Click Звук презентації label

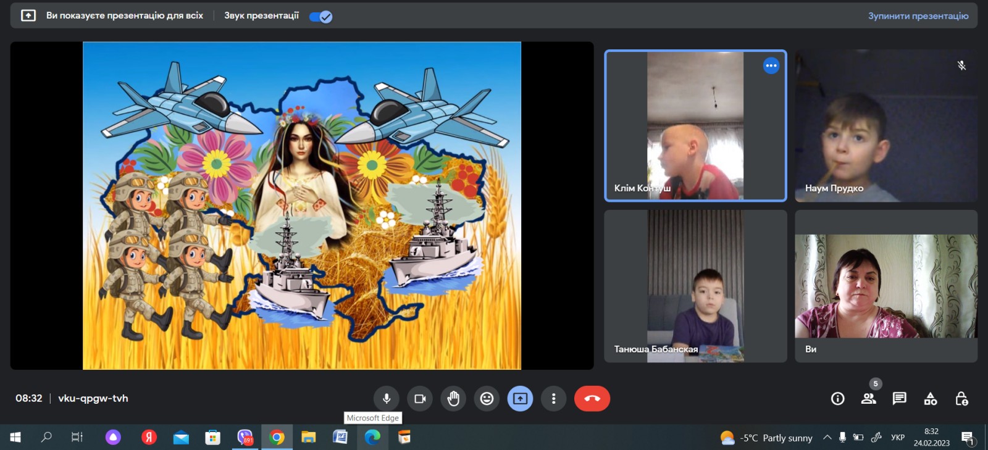point(261,15)
